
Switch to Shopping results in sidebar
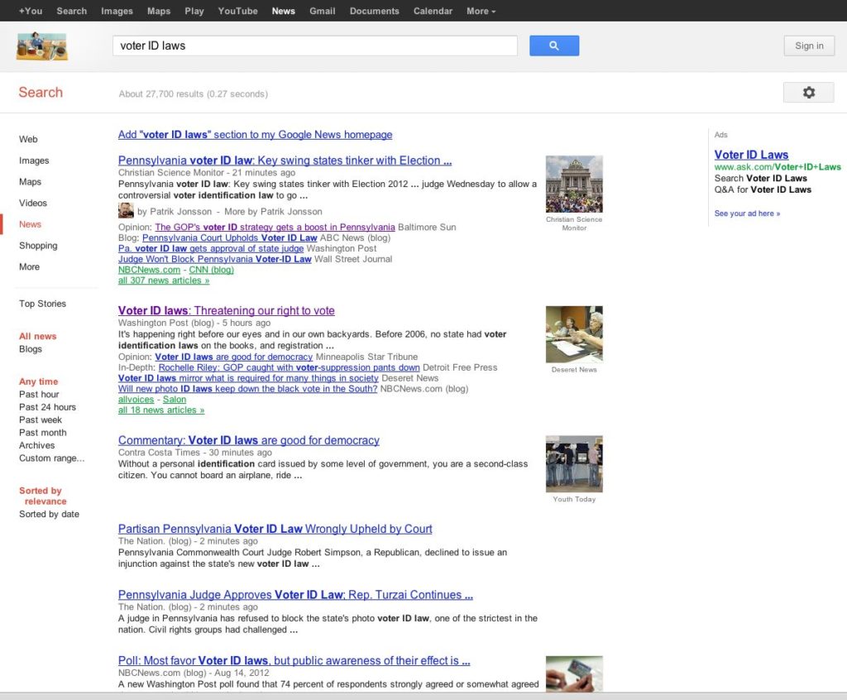pyautogui.click(x=38, y=246)
